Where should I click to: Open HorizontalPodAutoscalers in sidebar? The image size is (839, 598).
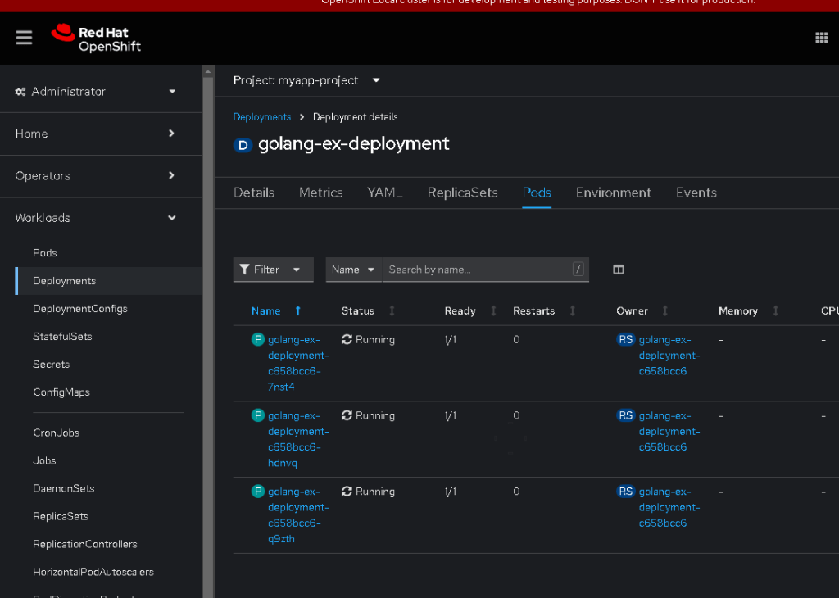pos(93,572)
